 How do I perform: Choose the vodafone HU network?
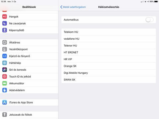tap(109, 39)
